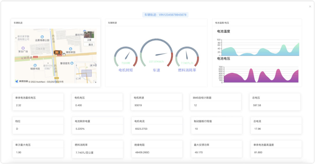The width and height of the screenshot is (315, 164).
Task: Click the 锦绣书院 POI icon
Action: coord(35,65)
